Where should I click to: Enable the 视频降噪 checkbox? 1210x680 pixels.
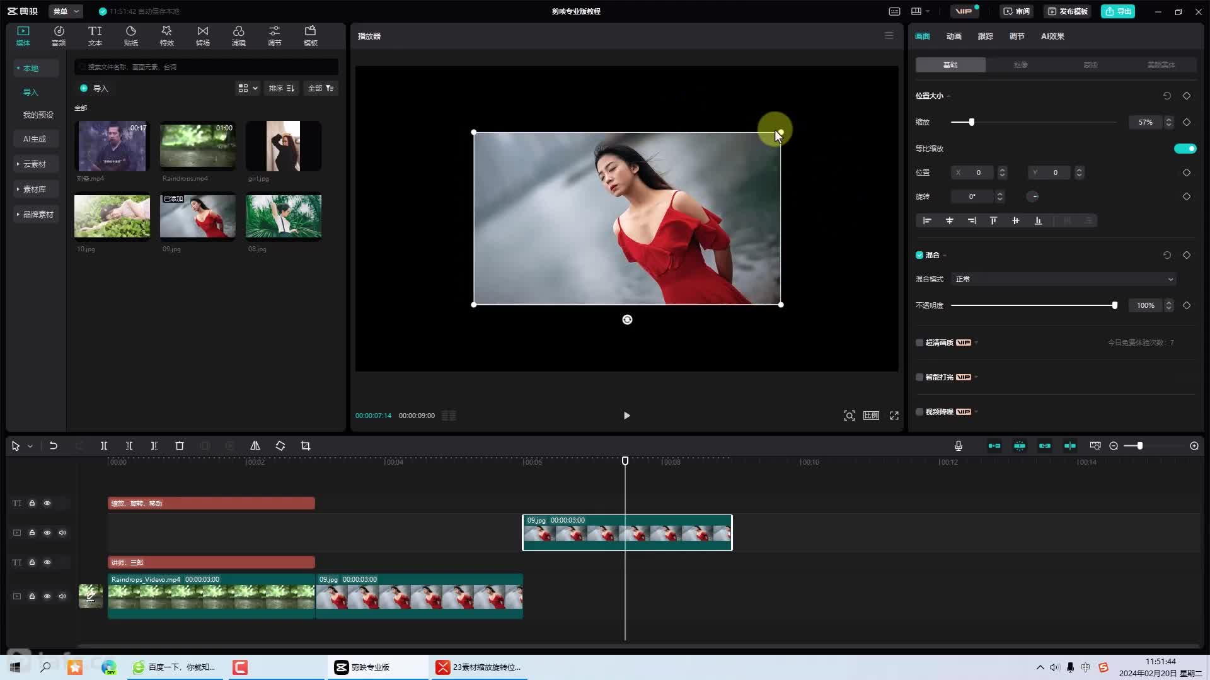[919, 412]
